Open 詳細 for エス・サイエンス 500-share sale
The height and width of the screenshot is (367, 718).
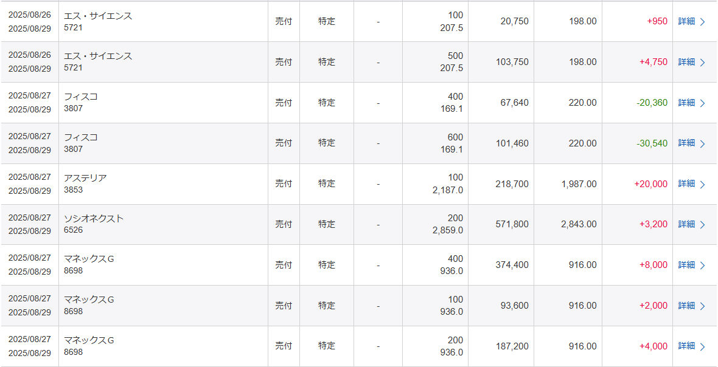(686, 62)
